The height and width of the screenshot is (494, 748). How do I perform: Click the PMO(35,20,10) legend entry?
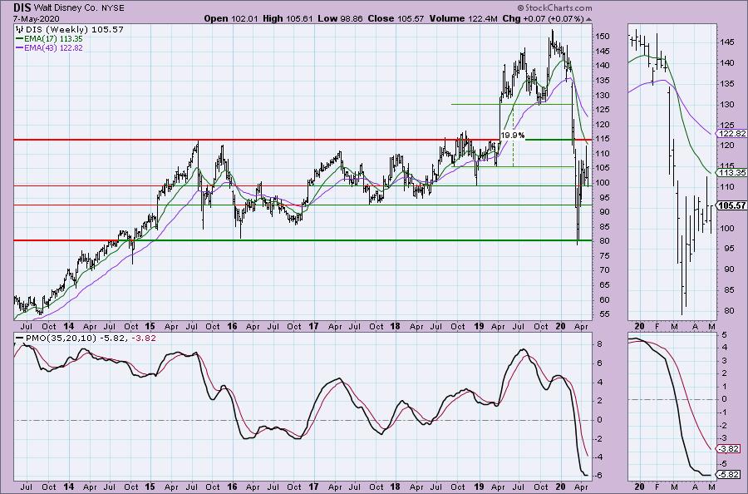coord(91,338)
